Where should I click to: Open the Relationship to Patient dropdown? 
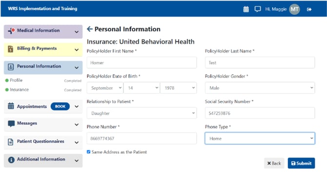coord(142,113)
